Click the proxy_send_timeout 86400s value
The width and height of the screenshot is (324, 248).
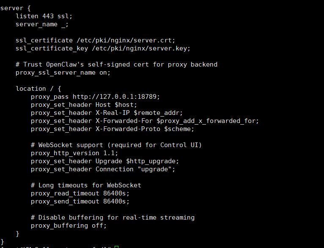pyautogui.click(x=116, y=201)
